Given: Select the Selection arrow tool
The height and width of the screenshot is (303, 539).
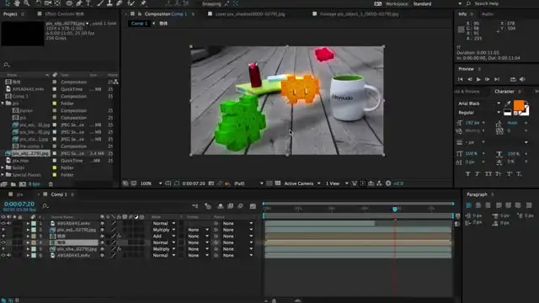Looking at the screenshot, I should (x=8, y=3).
